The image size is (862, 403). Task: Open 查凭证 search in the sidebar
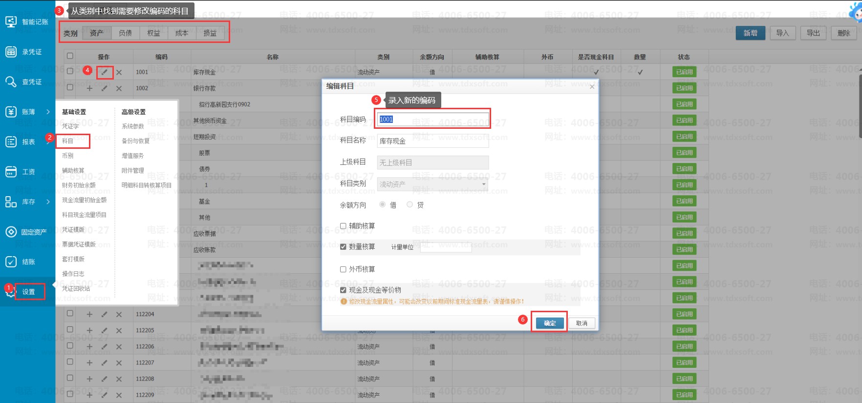click(27, 82)
